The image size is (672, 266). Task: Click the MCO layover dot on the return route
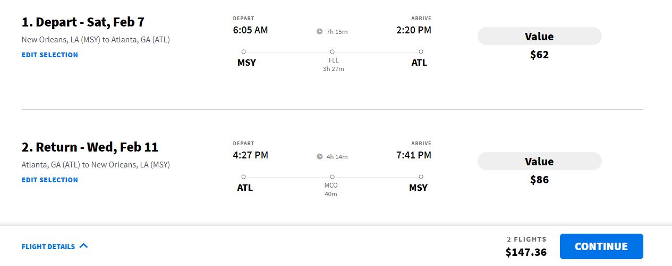point(332,176)
